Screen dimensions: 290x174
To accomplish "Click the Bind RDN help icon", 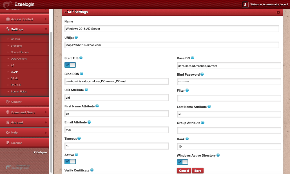I will pos(82,74).
